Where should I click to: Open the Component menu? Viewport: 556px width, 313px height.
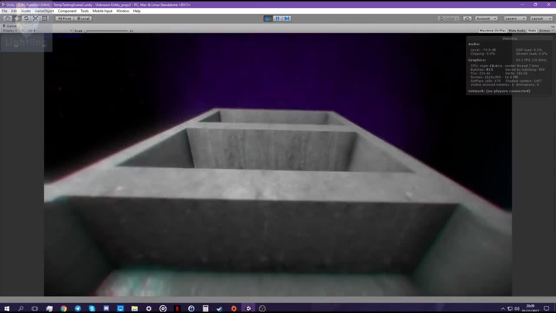tap(67, 11)
